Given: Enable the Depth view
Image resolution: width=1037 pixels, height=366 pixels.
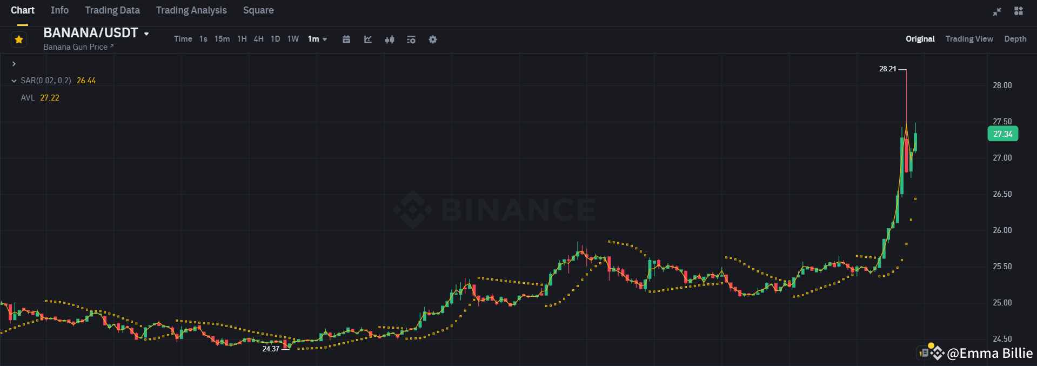Looking at the screenshot, I should tap(1015, 38).
